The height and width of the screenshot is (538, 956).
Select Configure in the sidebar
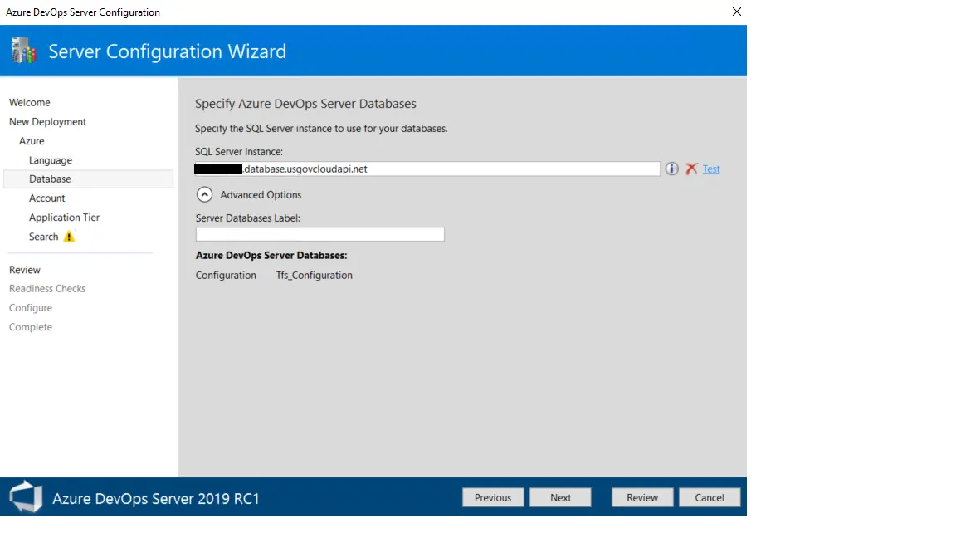click(x=31, y=308)
